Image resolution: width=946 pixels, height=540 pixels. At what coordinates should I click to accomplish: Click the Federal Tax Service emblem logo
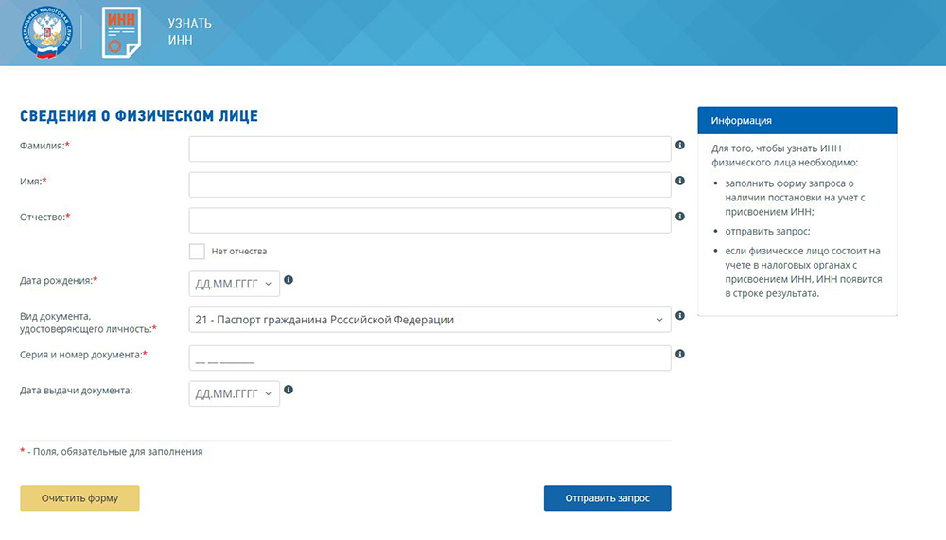tap(44, 33)
